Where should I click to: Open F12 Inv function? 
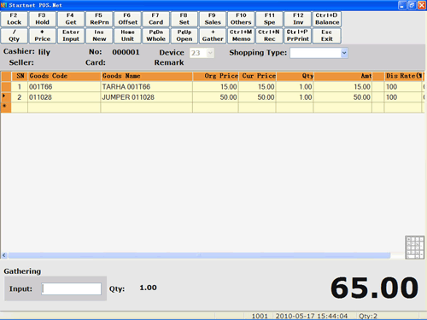point(298,19)
